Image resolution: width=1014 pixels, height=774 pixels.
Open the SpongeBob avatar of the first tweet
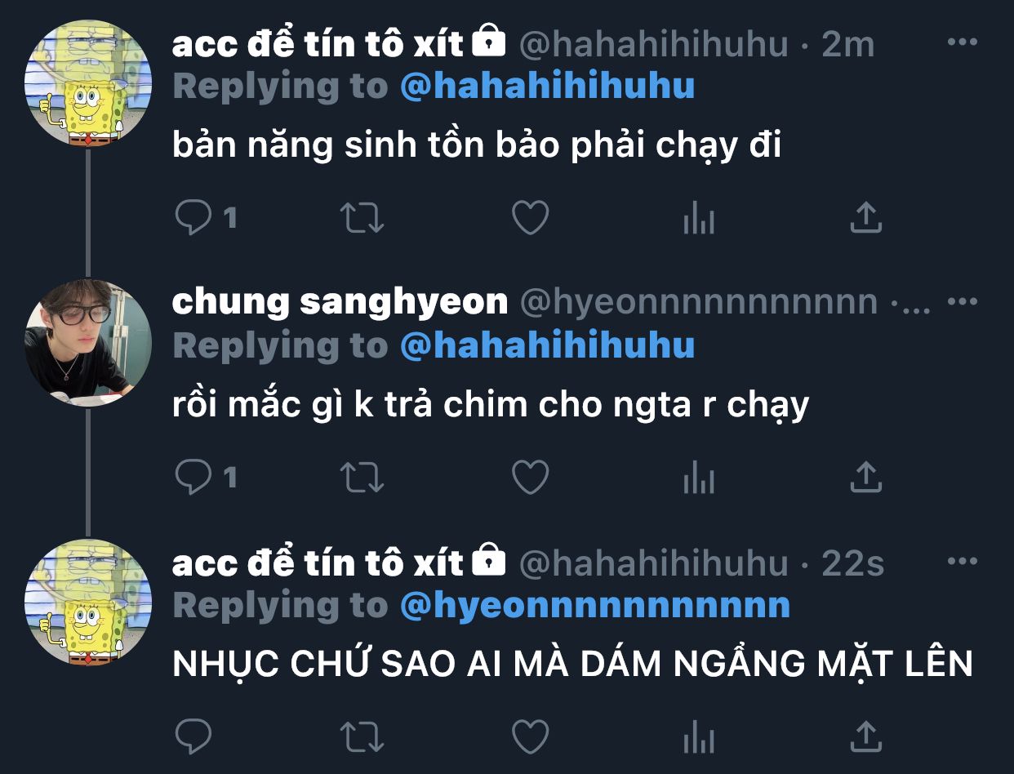click(88, 82)
